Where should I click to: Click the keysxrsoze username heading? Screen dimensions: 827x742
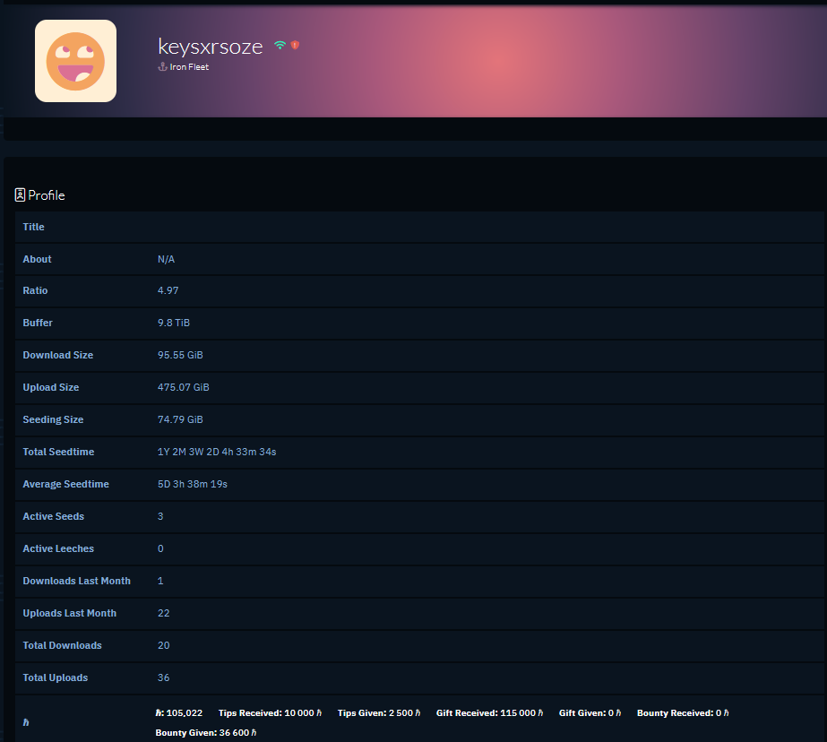[x=211, y=47]
